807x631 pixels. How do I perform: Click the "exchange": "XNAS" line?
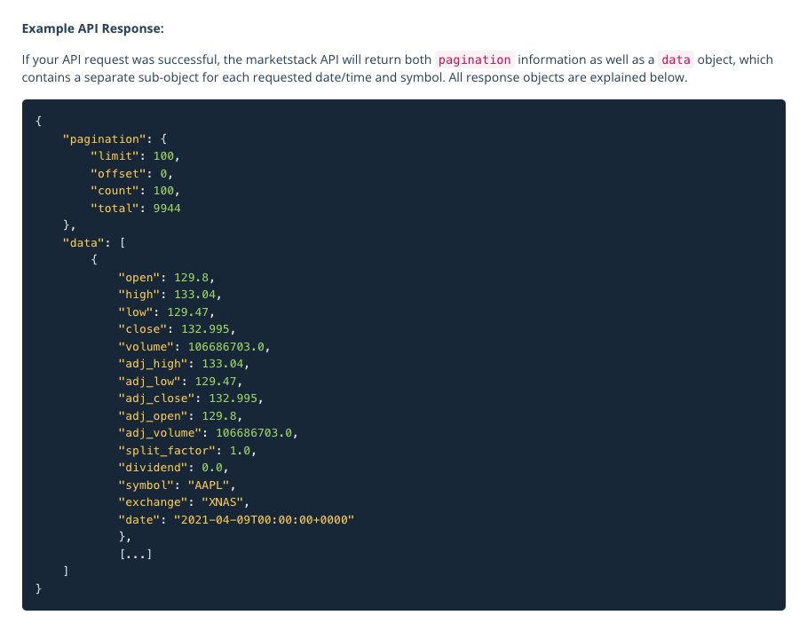[x=183, y=501]
